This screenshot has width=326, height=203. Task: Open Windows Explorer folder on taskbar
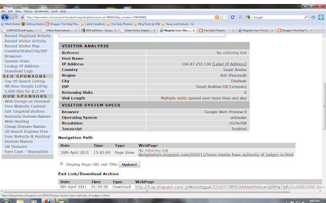(x=20, y=201)
